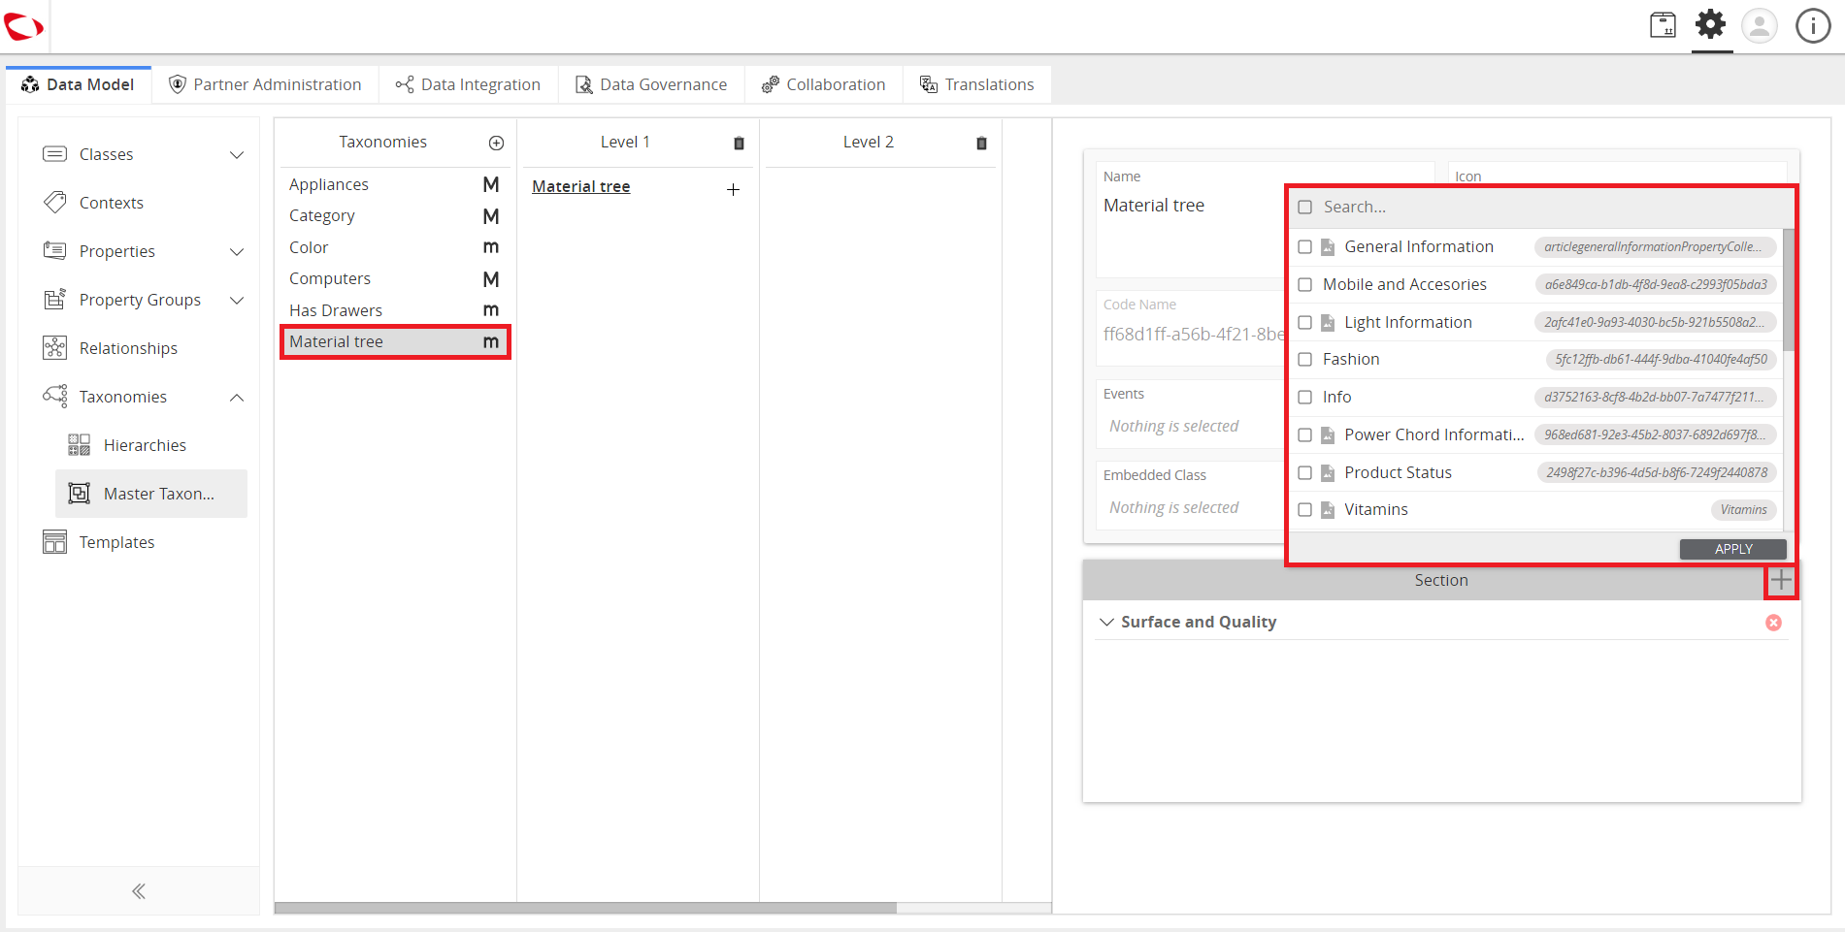Open the settings gear icon
The width and height of the screenshot is (1845, 932).
[x=1711, y=24]
